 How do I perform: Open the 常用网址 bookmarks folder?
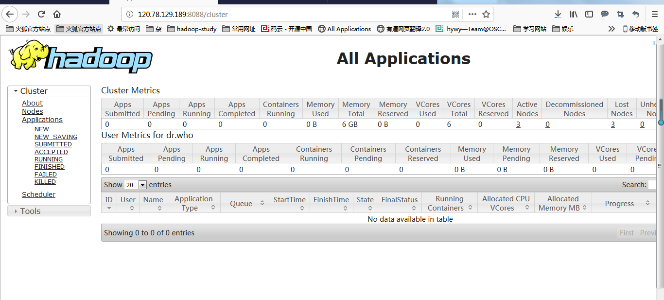coord(239,29)
